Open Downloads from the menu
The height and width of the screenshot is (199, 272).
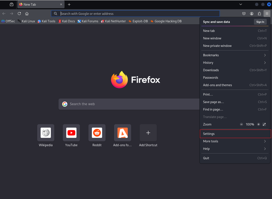(235, 70)
